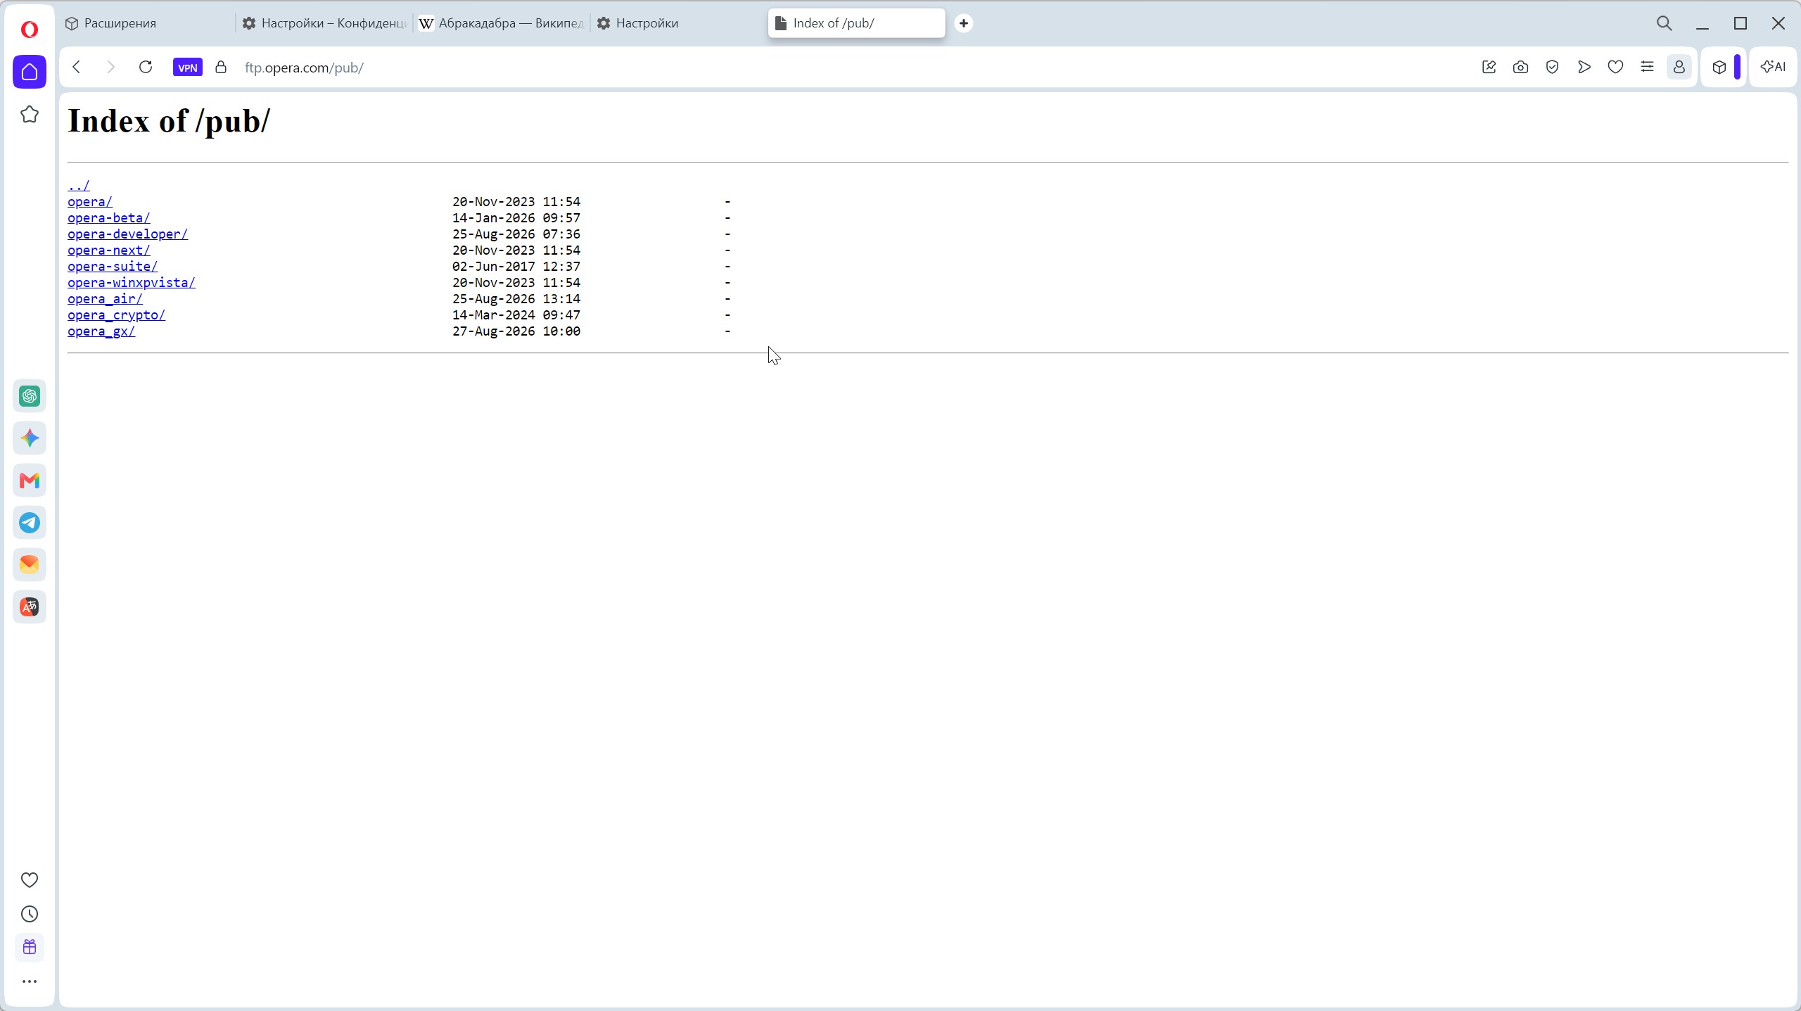This screenshot has height=1011, width=1801.
Task: Open the profile account icon
Action: pos(1679,67)
